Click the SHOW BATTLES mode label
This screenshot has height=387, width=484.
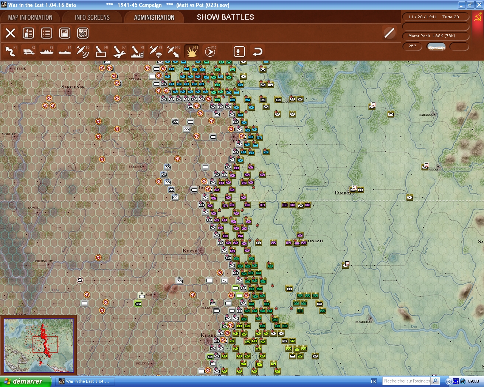click(225, 17)
